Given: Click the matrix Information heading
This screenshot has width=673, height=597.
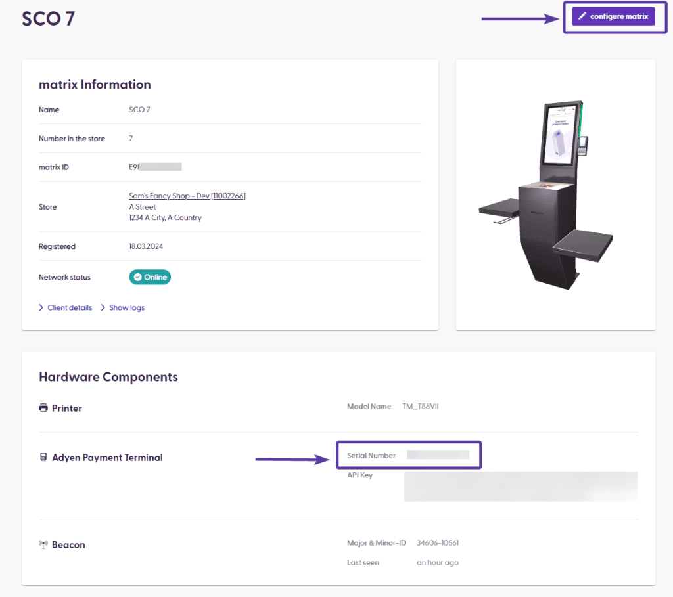Looking at the screenshot, I should pos(95,85).
